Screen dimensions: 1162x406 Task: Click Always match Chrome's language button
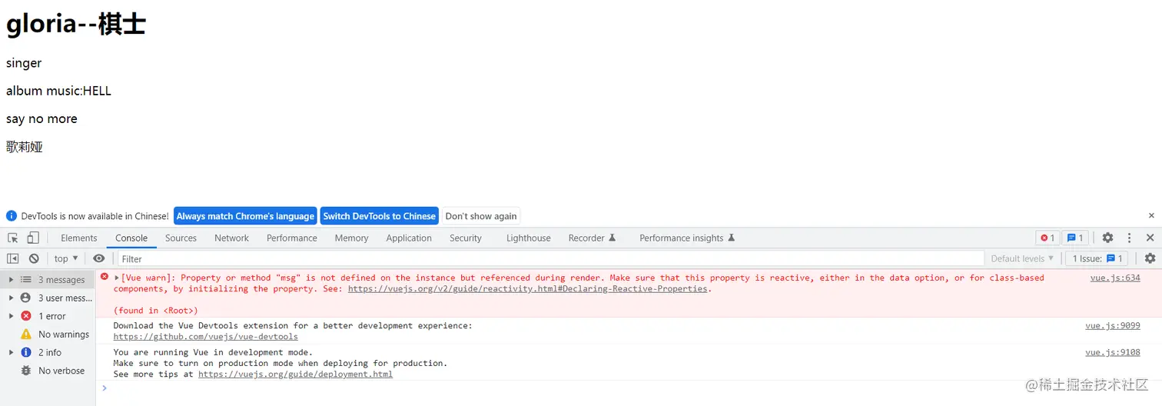[245, 216]
